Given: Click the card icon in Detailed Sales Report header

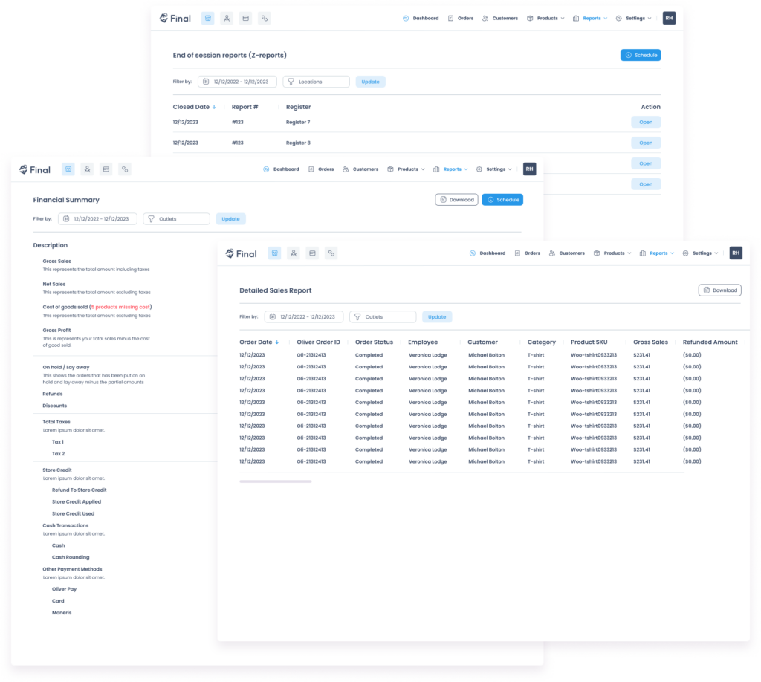Looking at the screenshot, I should point(313,253).
